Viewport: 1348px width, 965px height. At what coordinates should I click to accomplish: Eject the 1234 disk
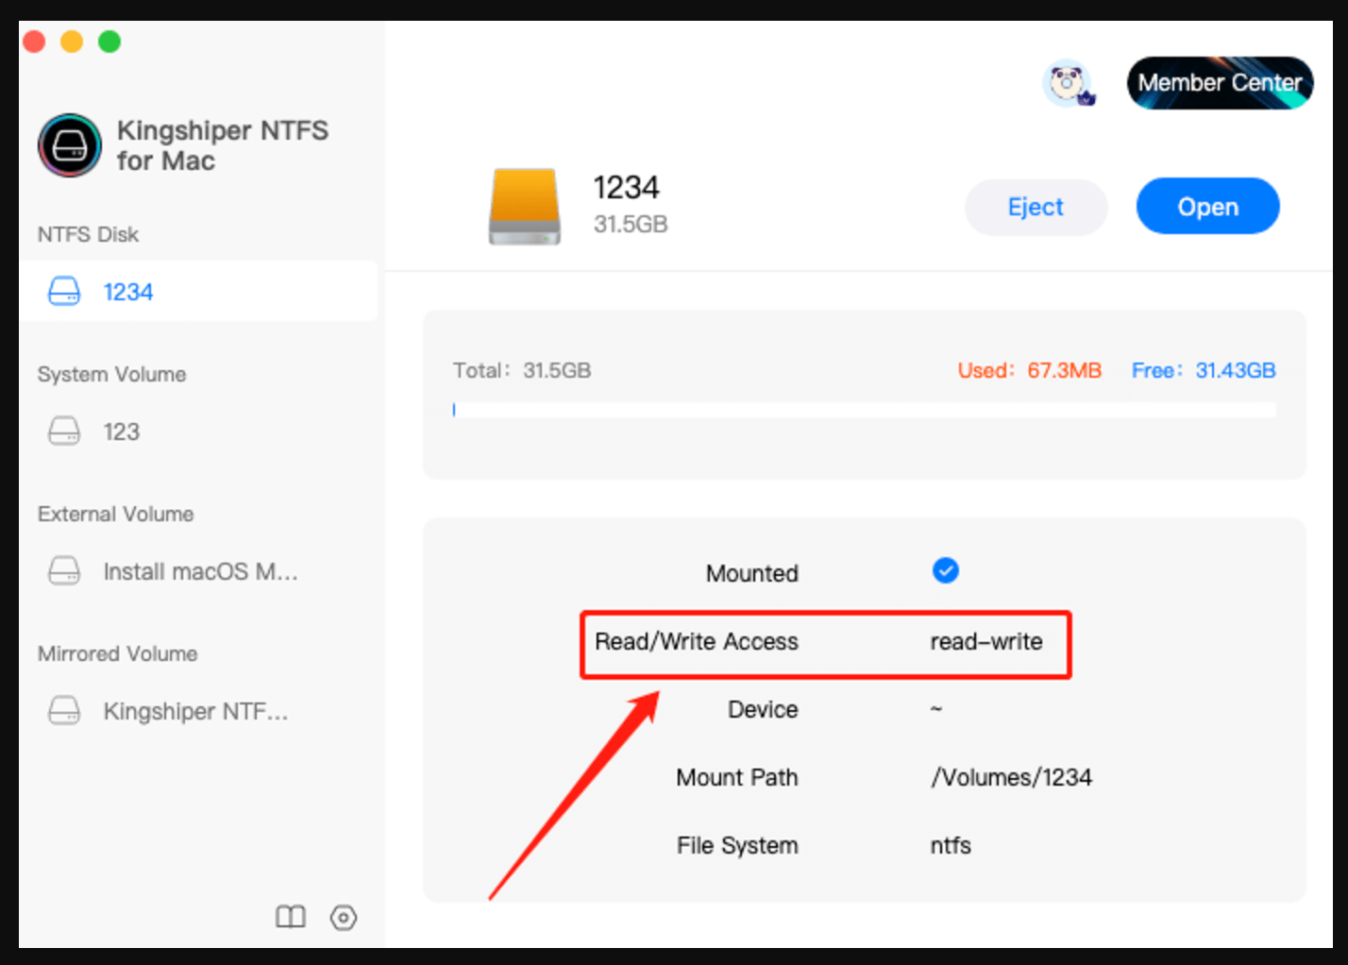pos(1036,207)
